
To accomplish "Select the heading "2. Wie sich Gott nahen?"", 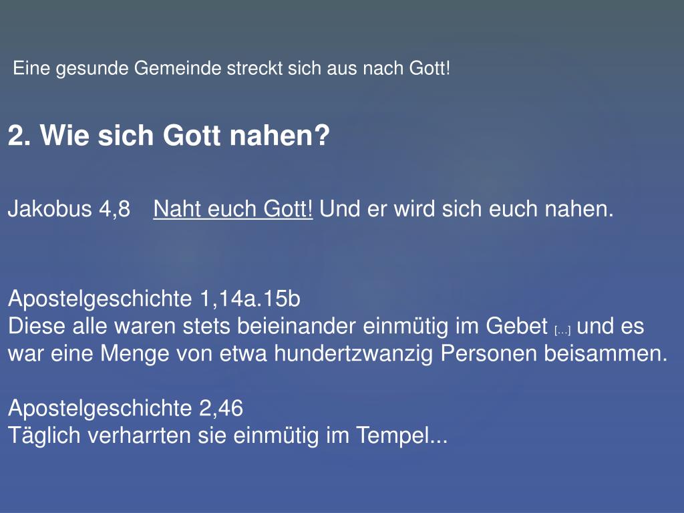I will (169, 135).
